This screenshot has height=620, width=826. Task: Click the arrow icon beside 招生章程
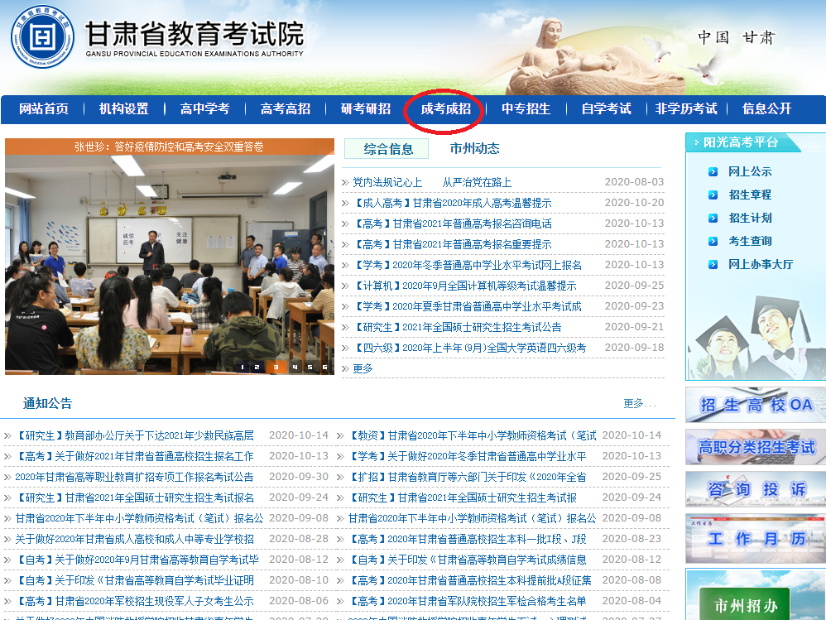pos(713,195)
